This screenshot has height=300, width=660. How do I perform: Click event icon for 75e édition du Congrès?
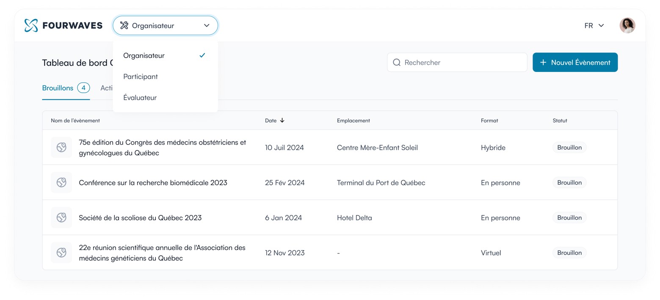tap(61, 148)
